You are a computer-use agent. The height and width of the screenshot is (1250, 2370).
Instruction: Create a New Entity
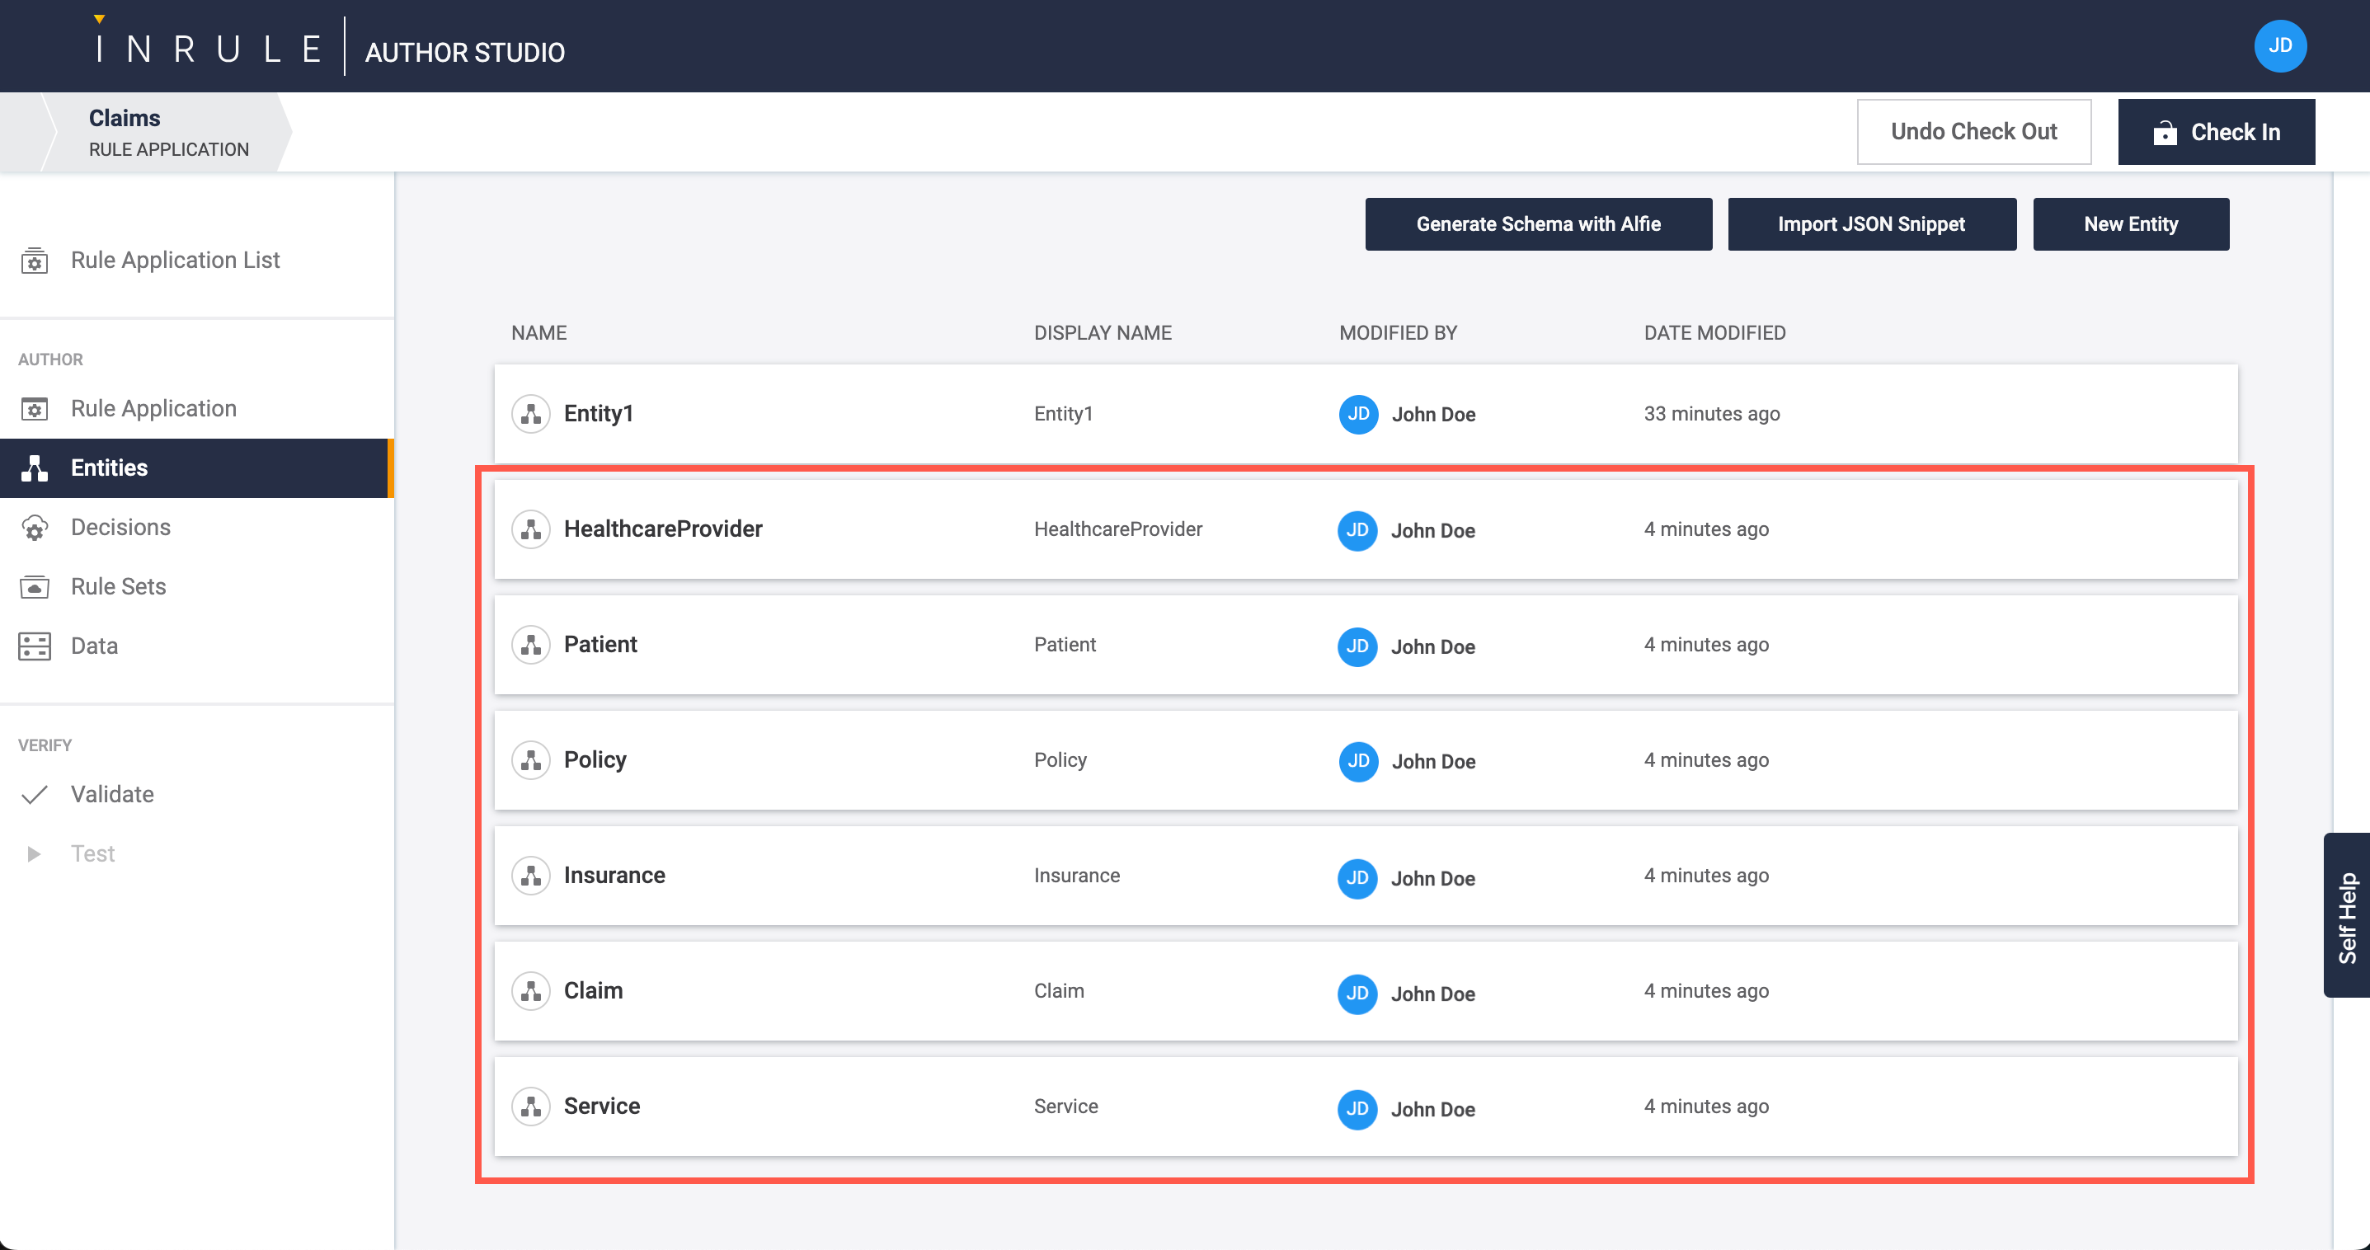pyautogui.click(x=2130, y=224)
